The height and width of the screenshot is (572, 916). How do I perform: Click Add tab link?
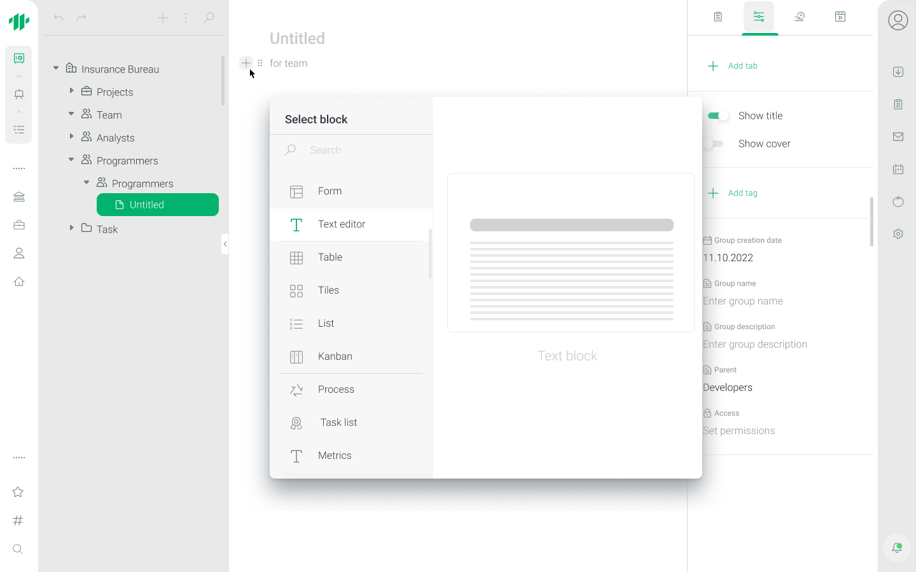tap(742, 66)
